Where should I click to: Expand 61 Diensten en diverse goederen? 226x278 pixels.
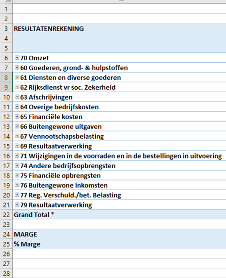click(x=17, y=77)
